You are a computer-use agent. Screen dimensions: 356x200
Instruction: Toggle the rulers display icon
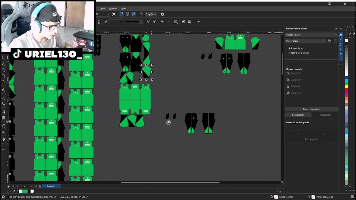[122, 14]
